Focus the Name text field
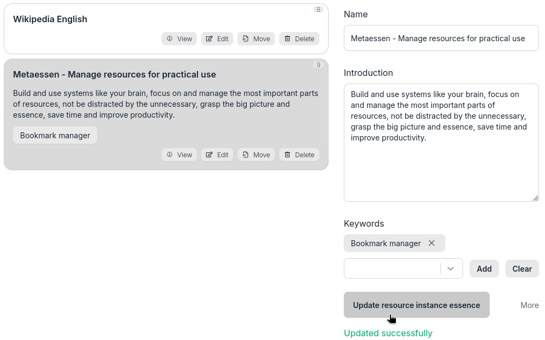The width and height of the screenshot is (545, 340). pos(441,39)
